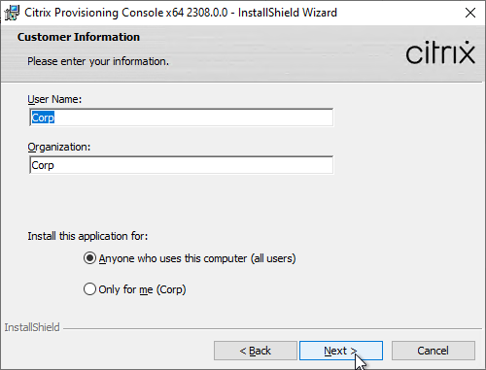Screen dimensions: 486x370
Task: Choose the 'Only for me (Corp)' radio button
Action: (89, 289)
